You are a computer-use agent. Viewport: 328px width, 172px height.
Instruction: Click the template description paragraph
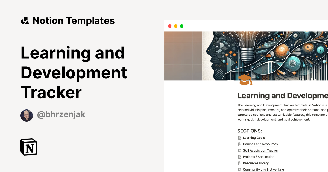point(282,112)
